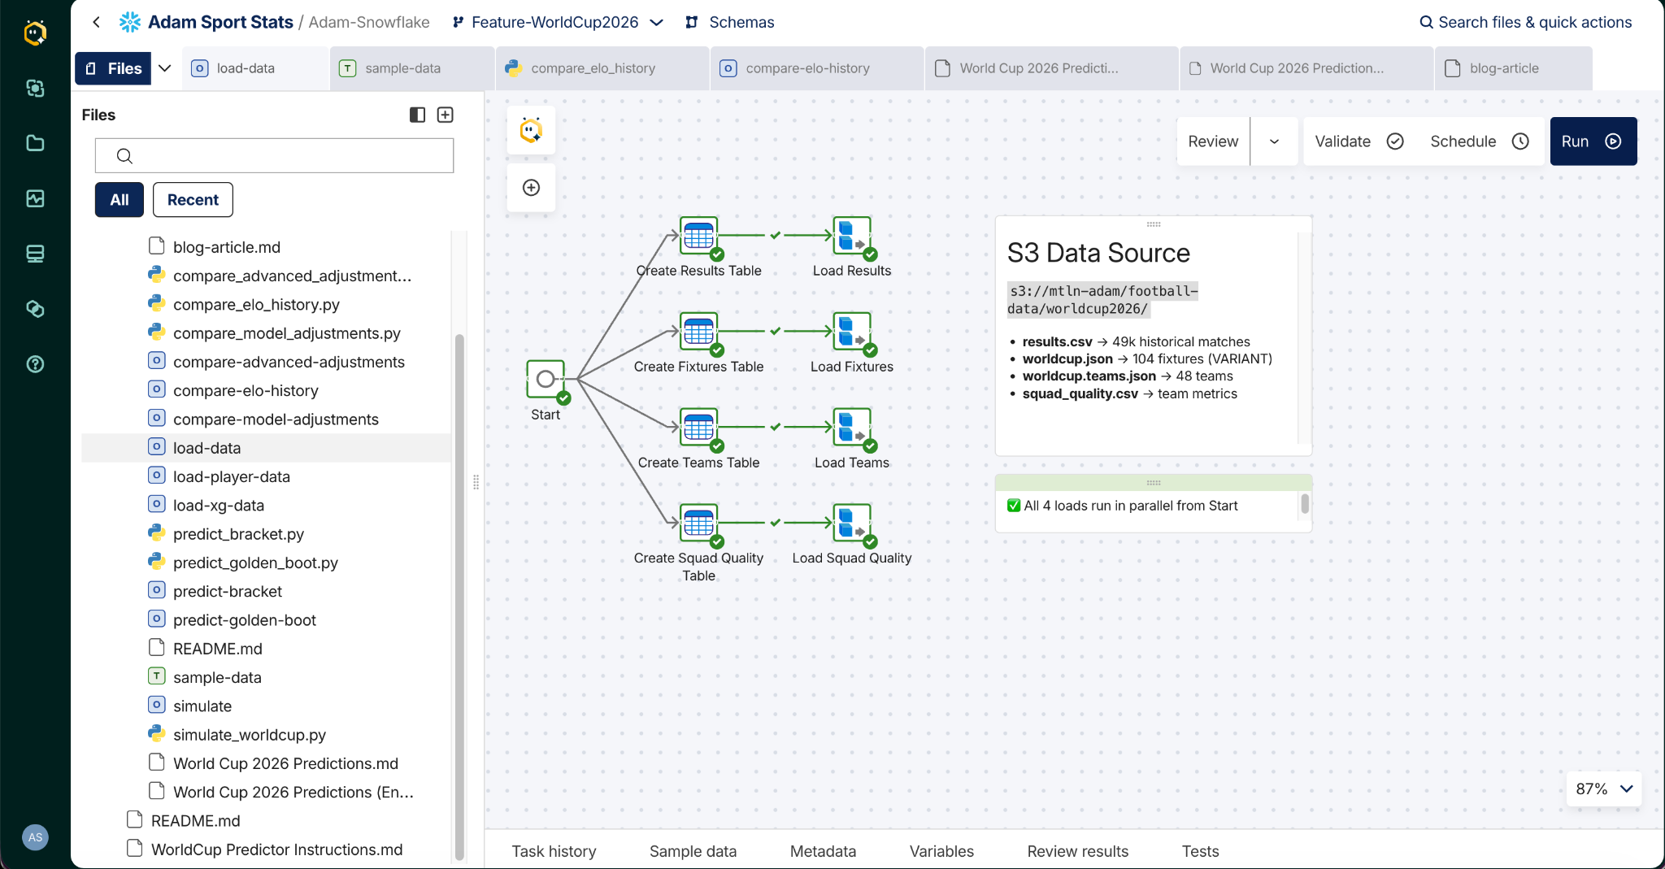
Task: Open the Matillion logo home icon
Action: pos(35,33)
